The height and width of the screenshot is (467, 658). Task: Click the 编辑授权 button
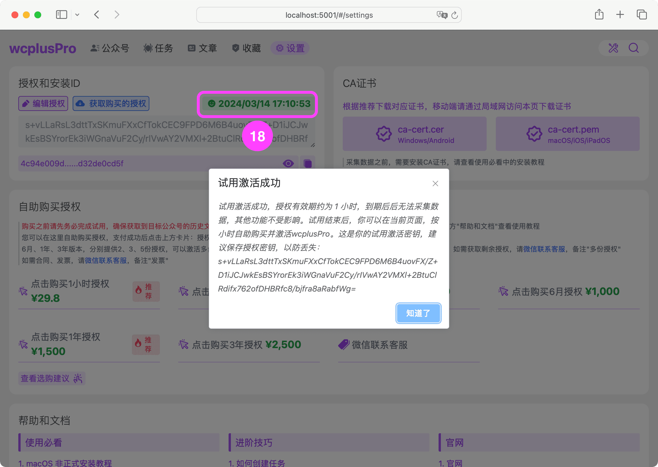click(x=43, y=103)
